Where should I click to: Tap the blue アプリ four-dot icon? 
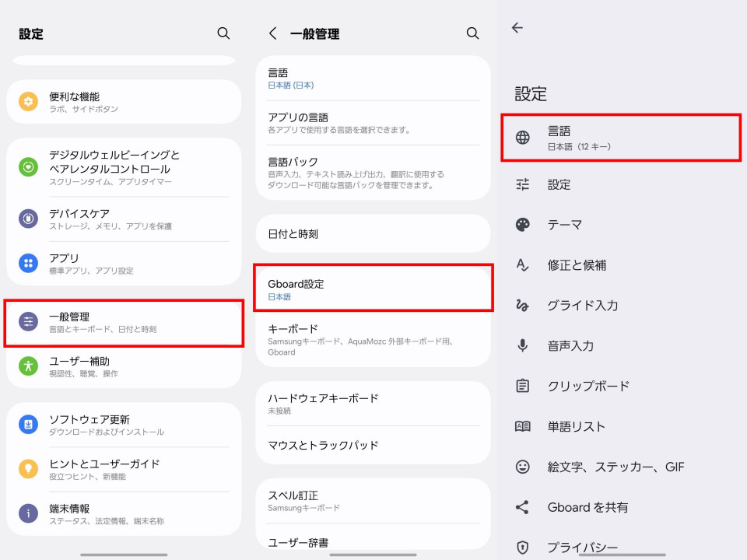[29, 263]
